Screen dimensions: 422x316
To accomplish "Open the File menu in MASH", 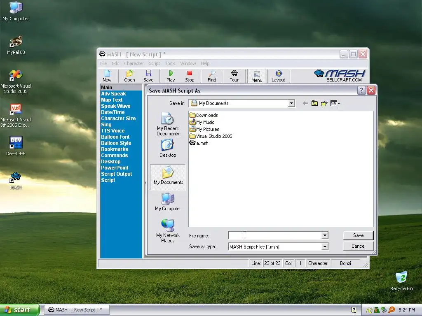I will tap(103, 63).
